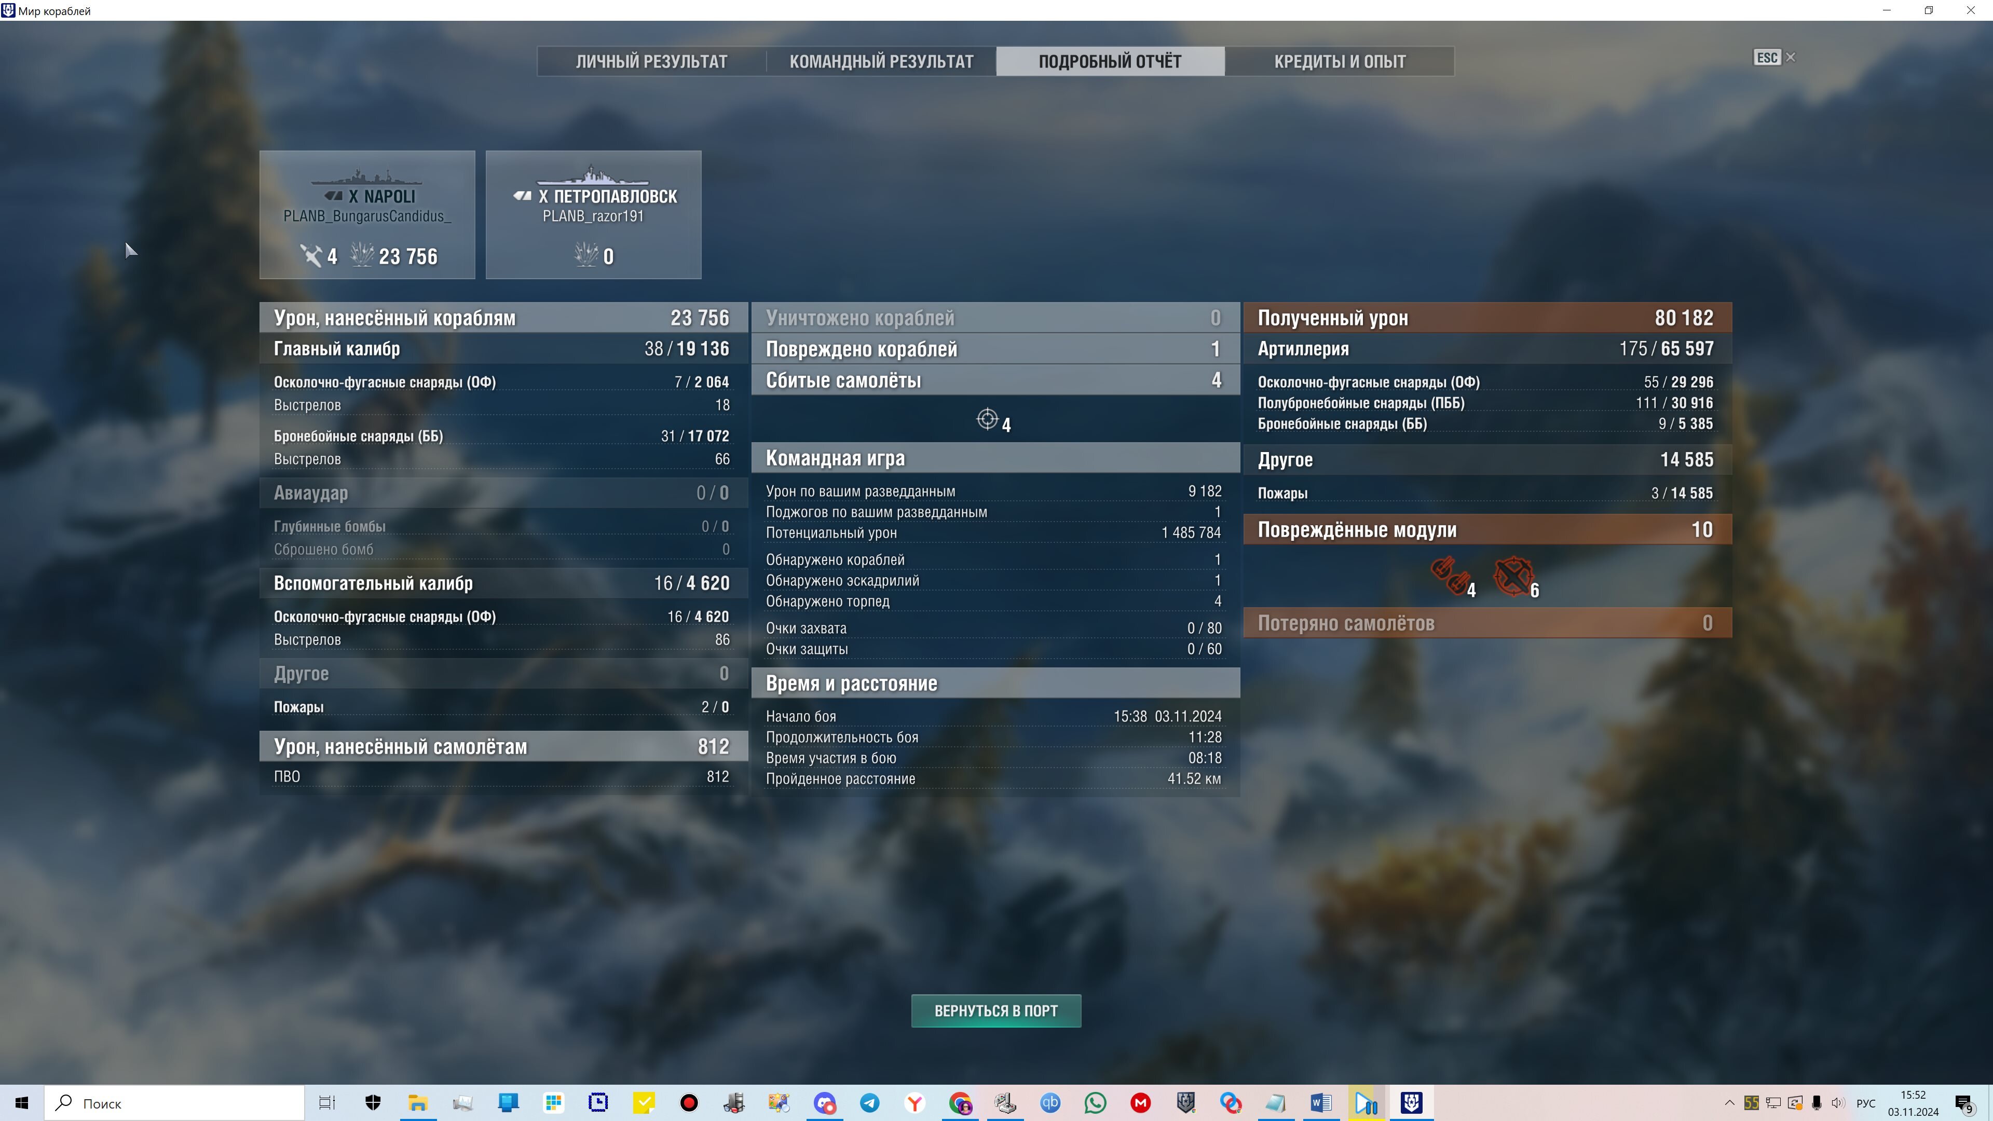Open Microsoft Store from taskbar
The width and height of the screenshot is (1993, 1121).
click(553, 1102)
